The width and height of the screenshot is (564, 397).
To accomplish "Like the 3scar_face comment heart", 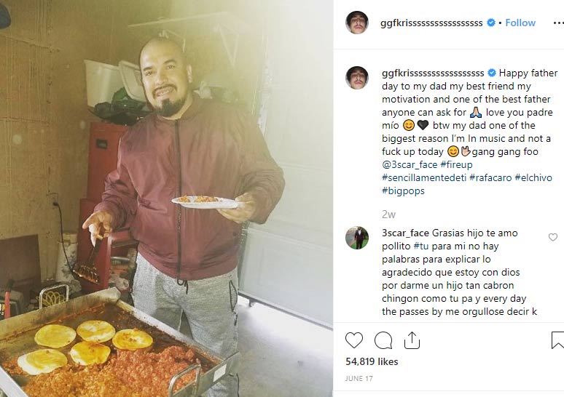I will [553, 237].
